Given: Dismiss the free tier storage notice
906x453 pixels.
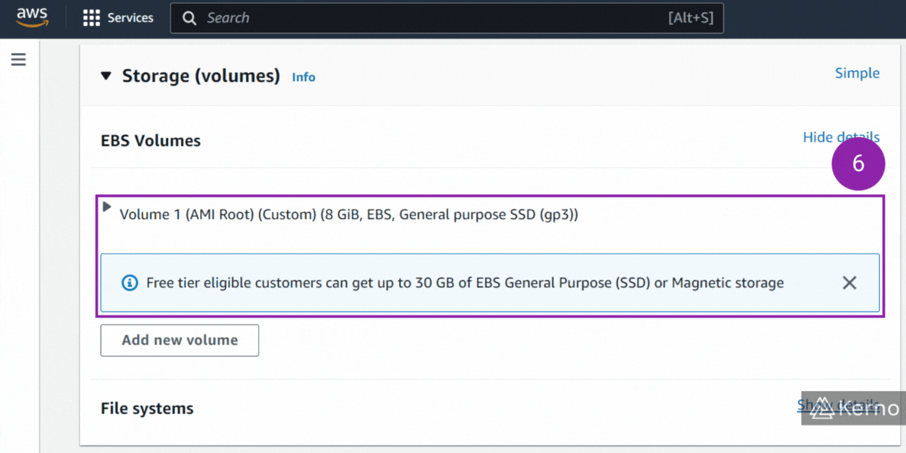Looking at the screenshot, I should pos(849,282).
